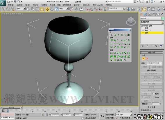
Task: Open the Layer Manager icon
Action: point(139,9)
